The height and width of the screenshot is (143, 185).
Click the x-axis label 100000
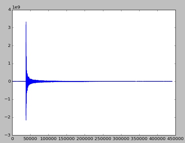(x=48, y=139)
